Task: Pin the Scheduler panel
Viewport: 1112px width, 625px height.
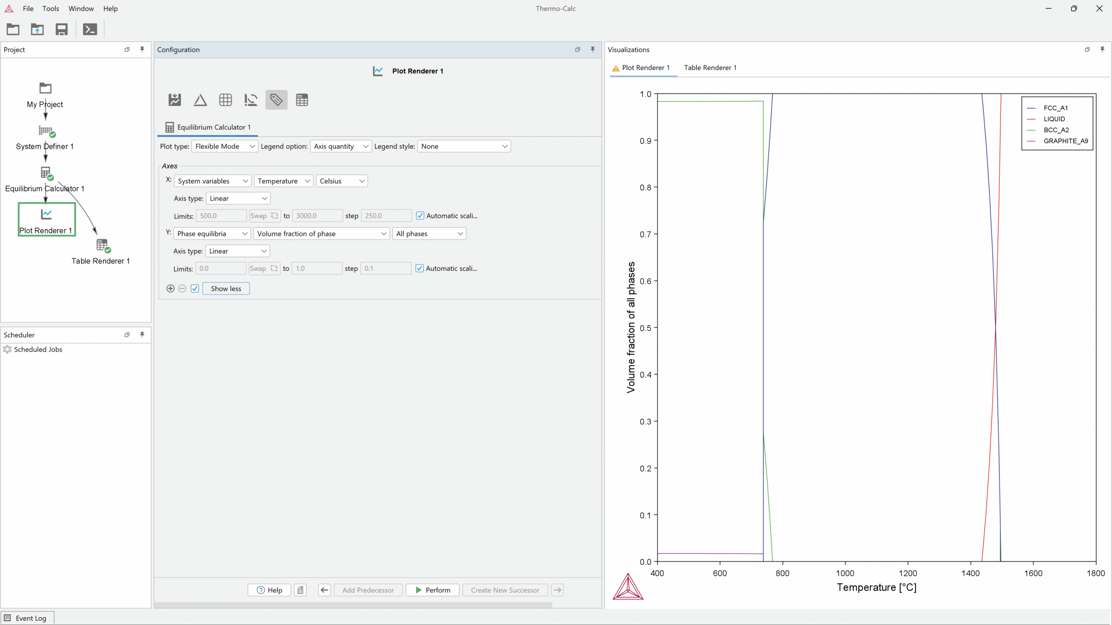Action: [x=142, y=335]
